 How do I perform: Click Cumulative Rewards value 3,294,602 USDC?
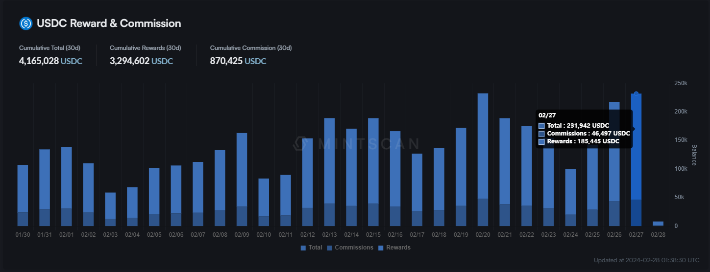pyautogui.click(x=141, y=61)
